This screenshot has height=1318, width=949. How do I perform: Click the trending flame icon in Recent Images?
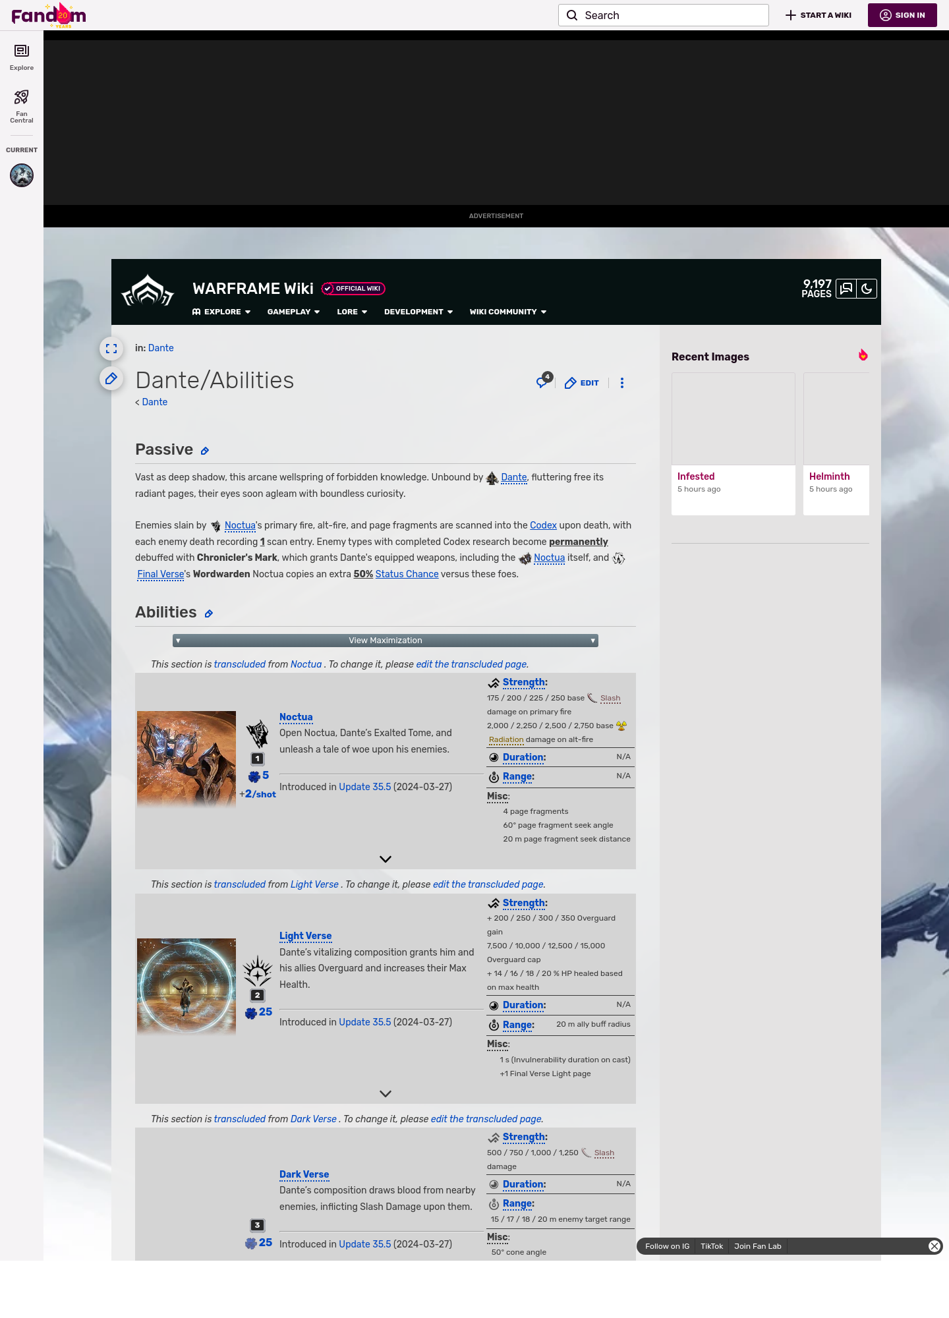tap(863, 355)
